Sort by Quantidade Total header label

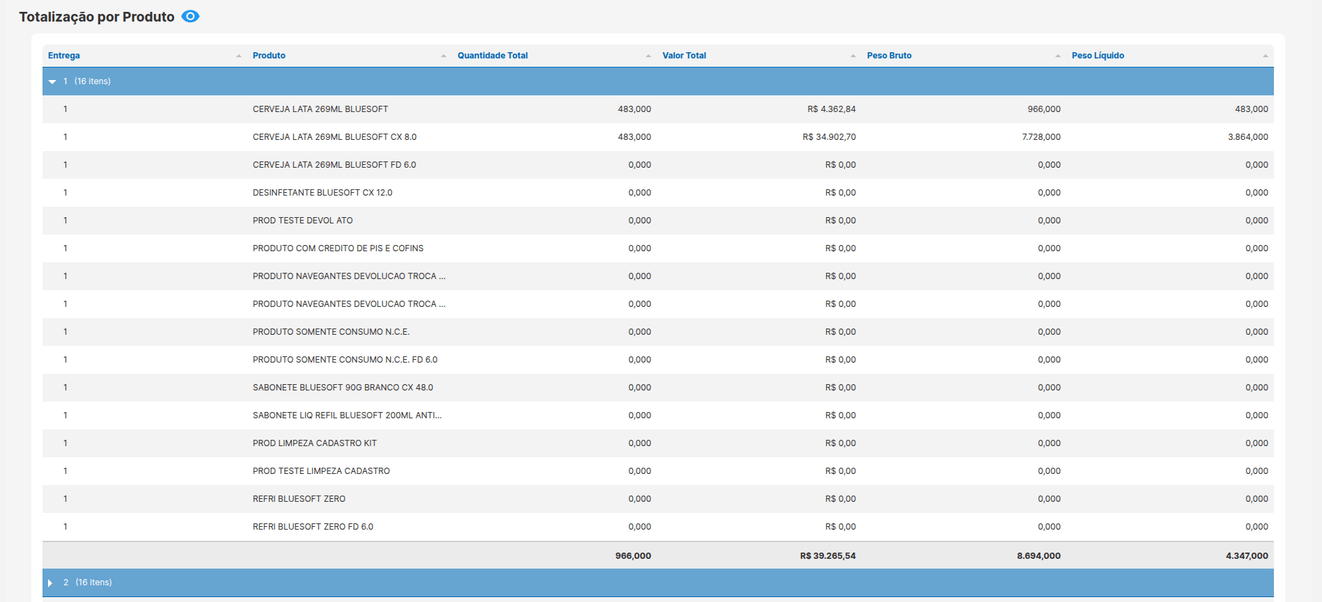(x=492, y=56)
